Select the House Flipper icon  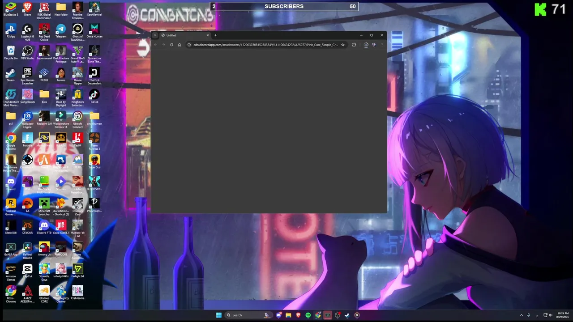pos(77,76)
